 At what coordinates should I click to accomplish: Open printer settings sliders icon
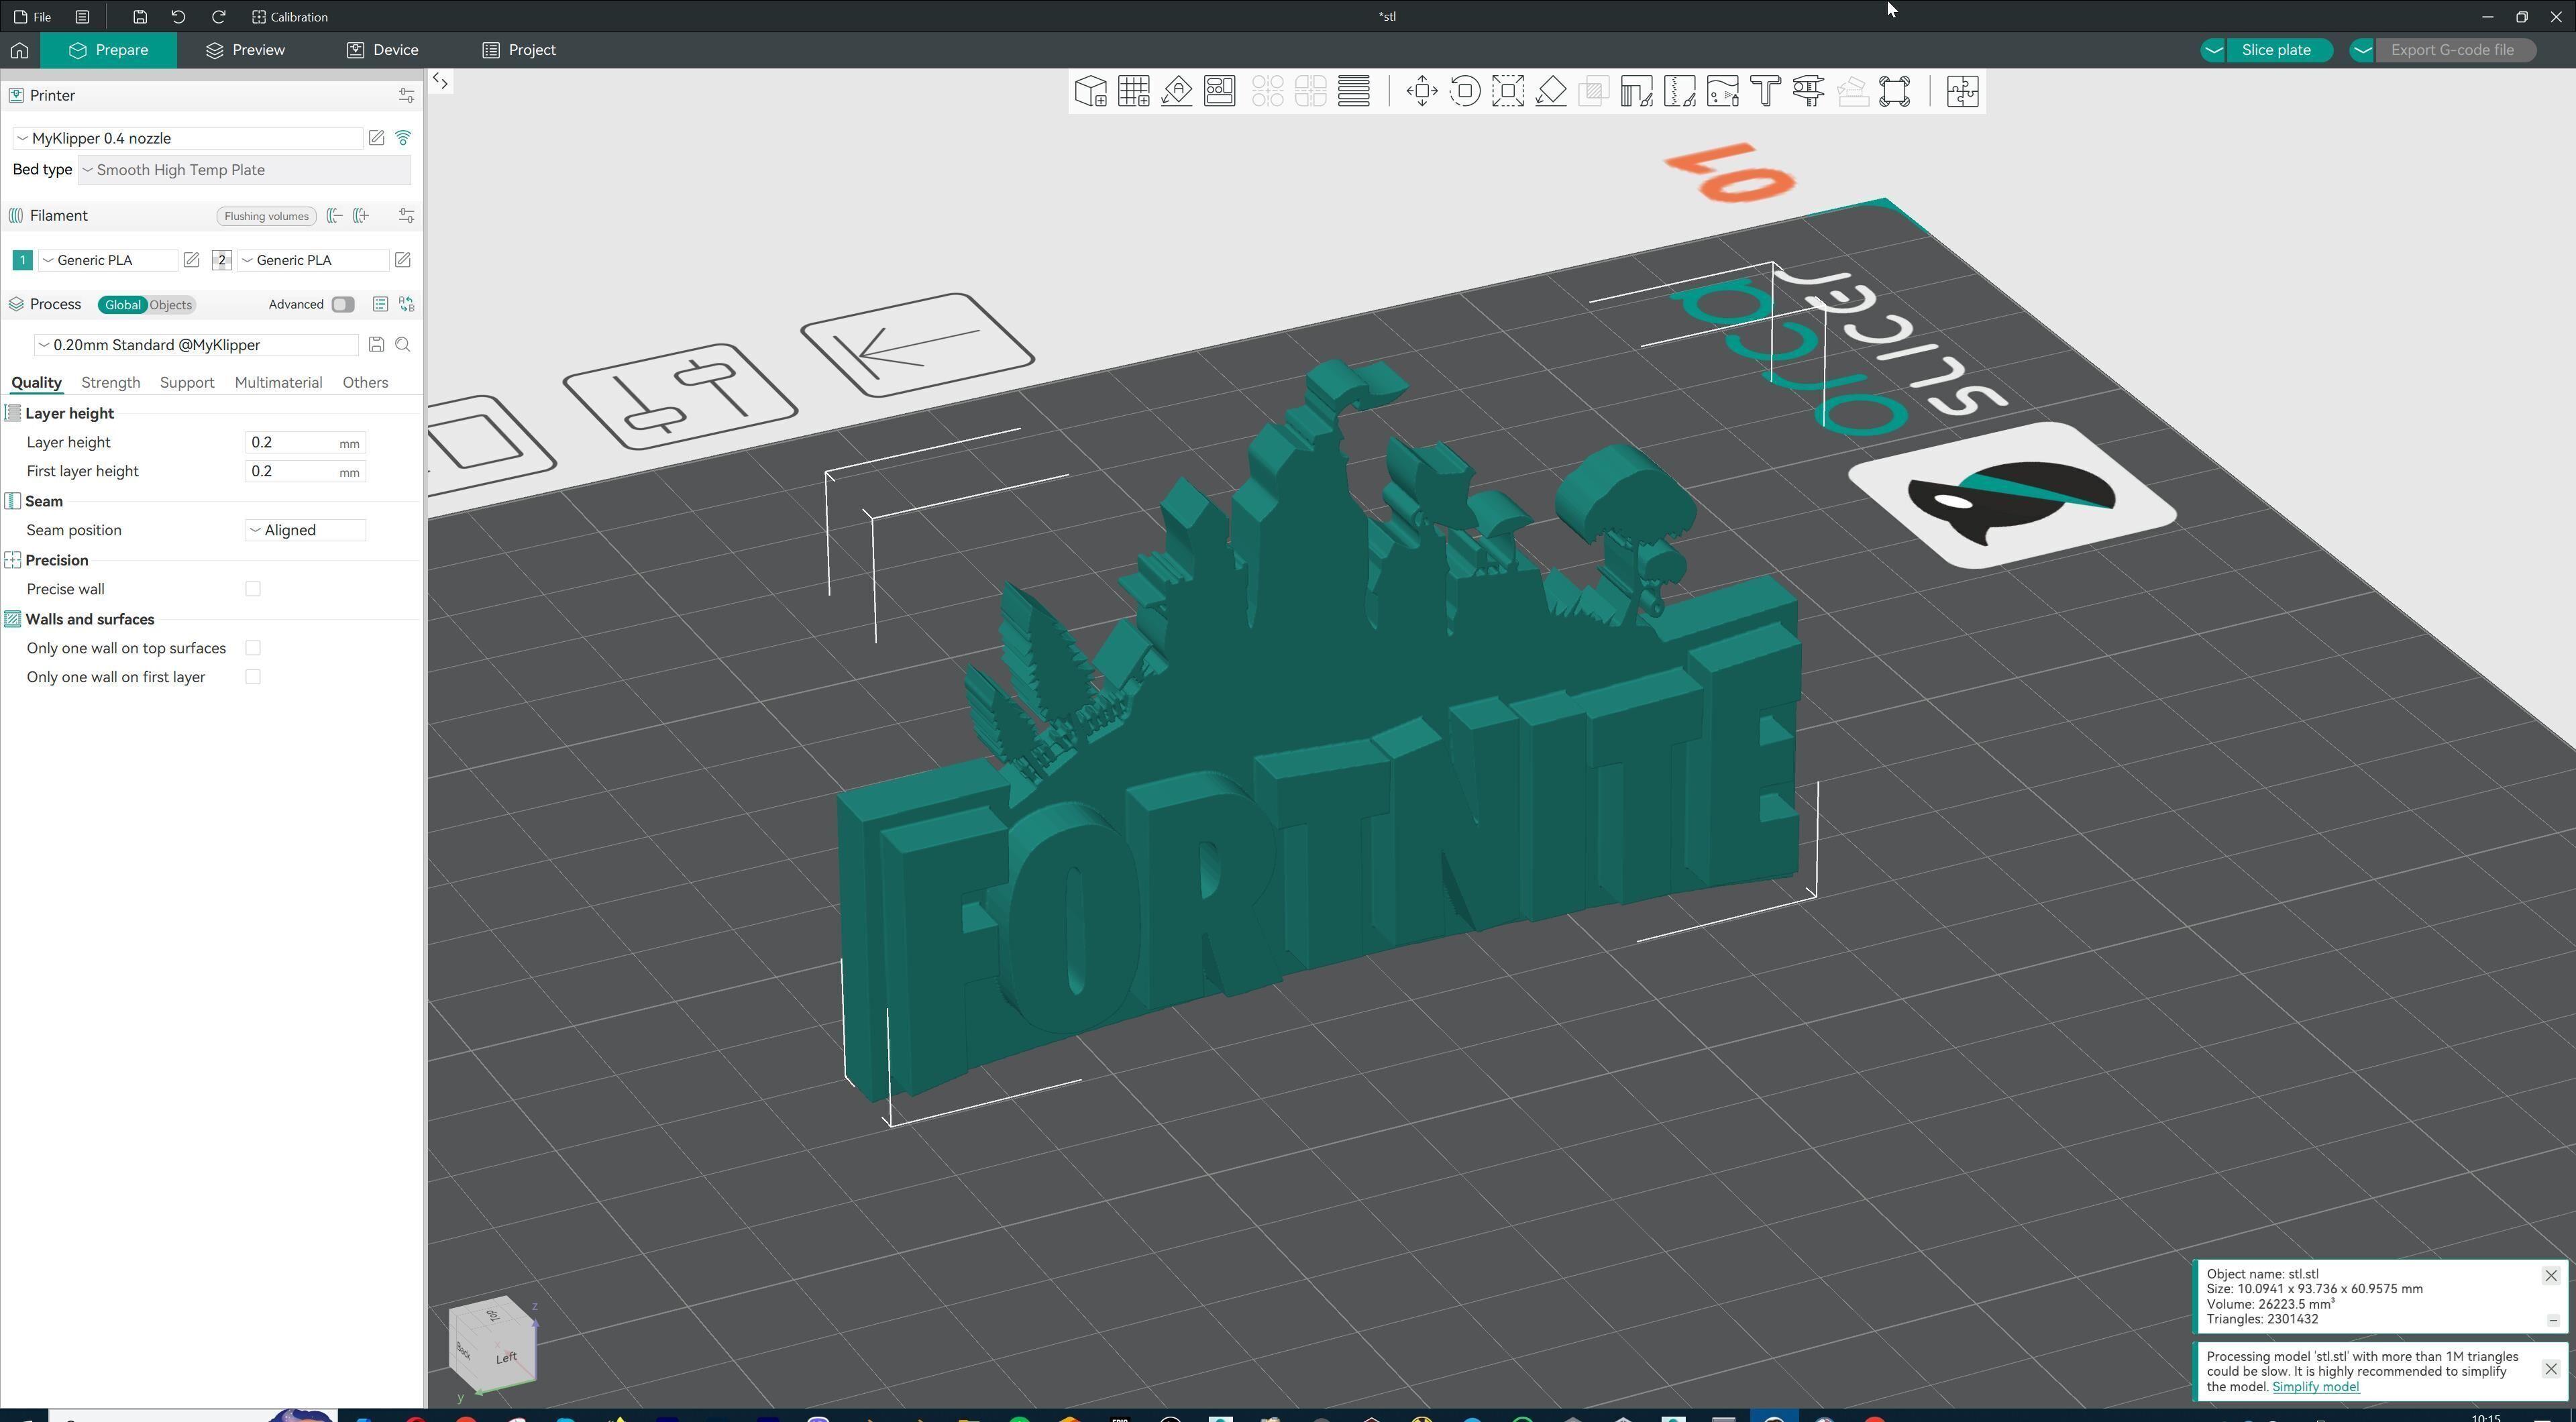[x=406, y=96]
